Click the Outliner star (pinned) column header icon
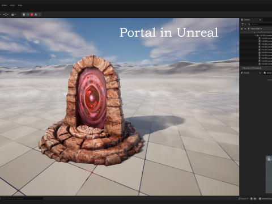The image size is (272, 204). tap(245, 29)
